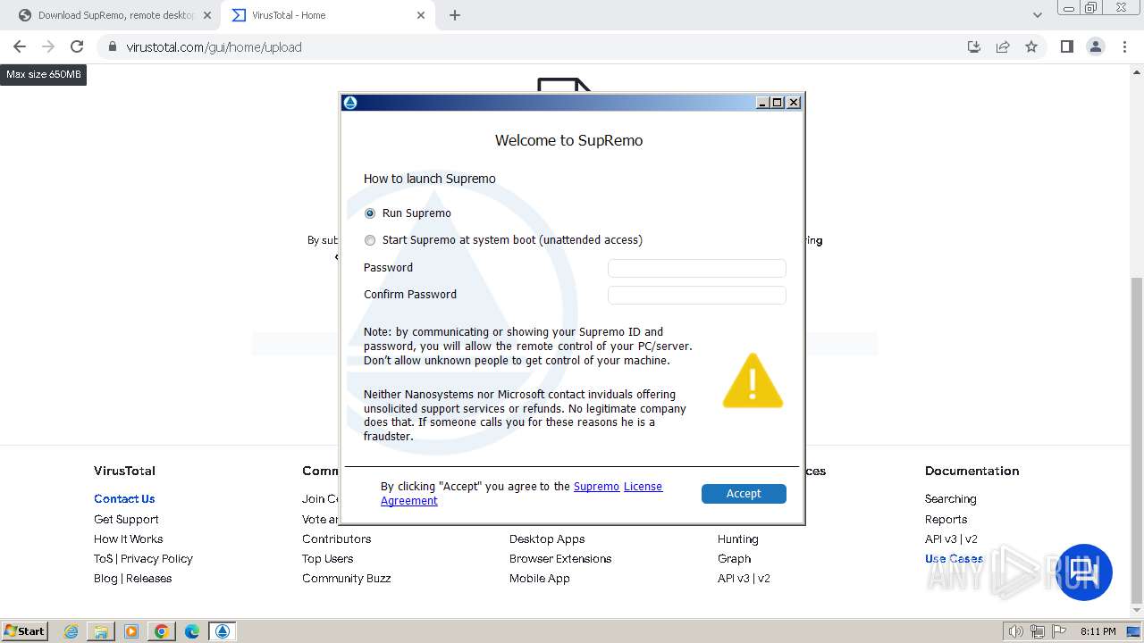This screenshot has height=643, width=1144.
Task: Open the Community Buzz link
Action: point(346,579)
